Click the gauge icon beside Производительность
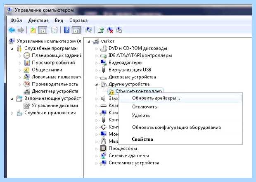The width and height of the screenshot is (256, 182). (x=26, y=84)
